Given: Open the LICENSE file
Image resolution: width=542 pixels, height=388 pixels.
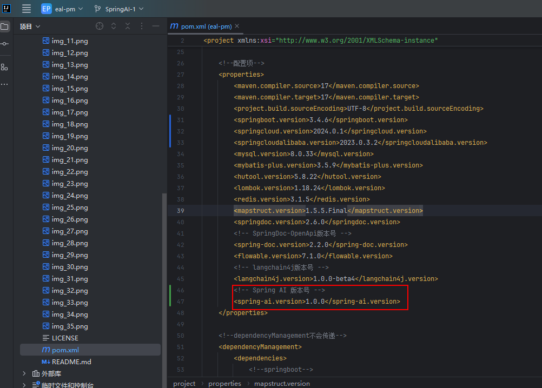Looking at the screenshot, I should 65,338.
